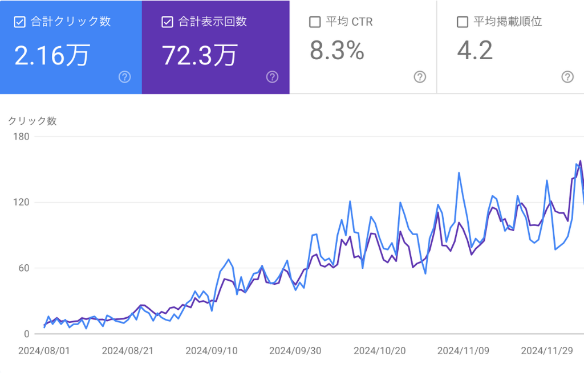This screenshot has width=584, height=373.
Task: Click the クリック数 axis title
Action: click(33, 121)
